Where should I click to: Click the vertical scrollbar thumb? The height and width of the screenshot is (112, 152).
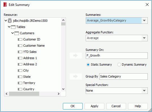click(x=63, y=24)
